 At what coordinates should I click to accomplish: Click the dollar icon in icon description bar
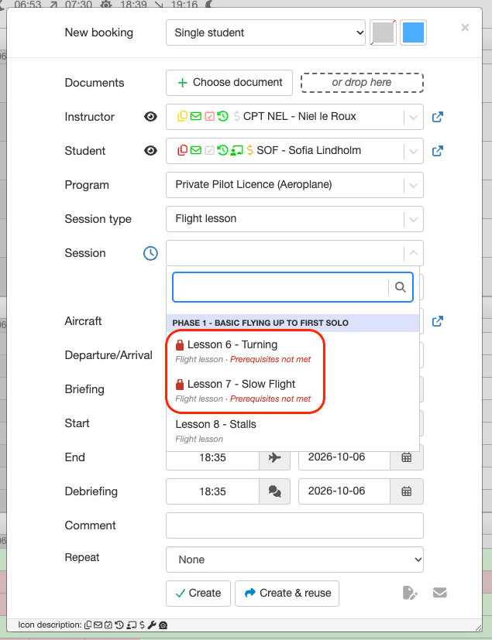pyautogui.click(x=142, y=625)
